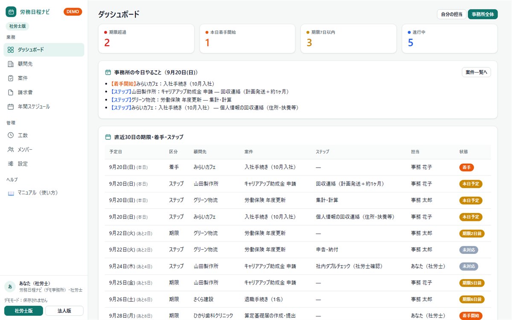This screenshot has height=320, width=512.
Task: Click ひかり歯科クリニック client cell
Action: [x=213, y=316]
